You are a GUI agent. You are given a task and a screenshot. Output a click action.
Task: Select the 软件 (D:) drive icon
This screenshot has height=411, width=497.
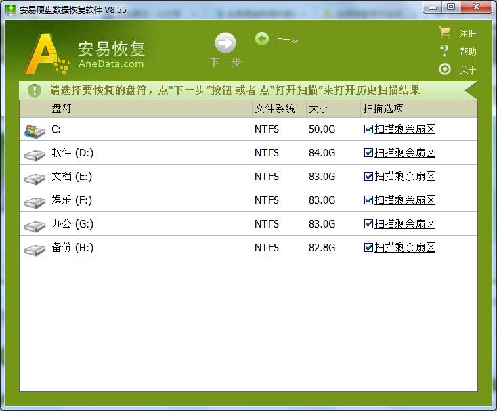[x=35, y=154]
